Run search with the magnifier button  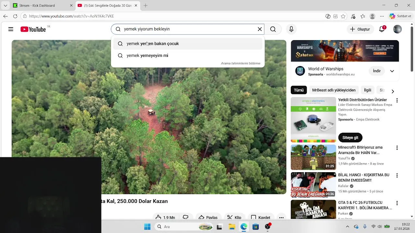point(273,29)
